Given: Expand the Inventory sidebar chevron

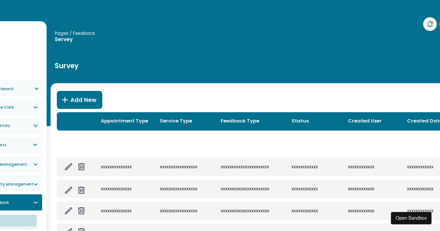Looking at the screenshot, I should 36,126.
